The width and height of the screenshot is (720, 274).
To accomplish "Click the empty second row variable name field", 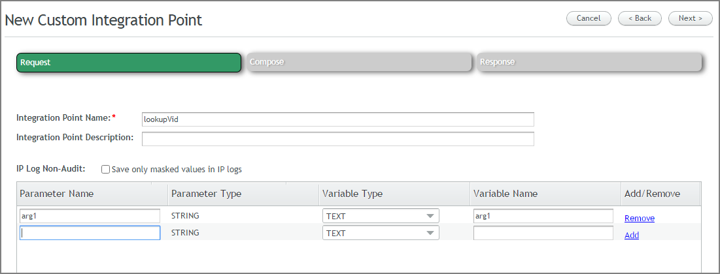I will pyautogui.click(x=543, y=233).
